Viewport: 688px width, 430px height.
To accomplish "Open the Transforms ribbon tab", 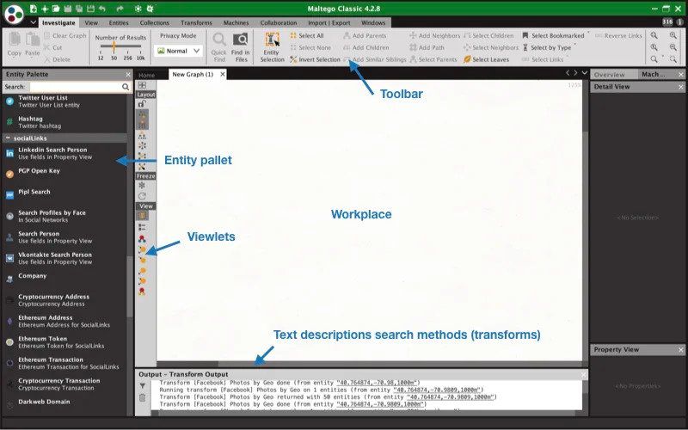I will click(196, 23).
